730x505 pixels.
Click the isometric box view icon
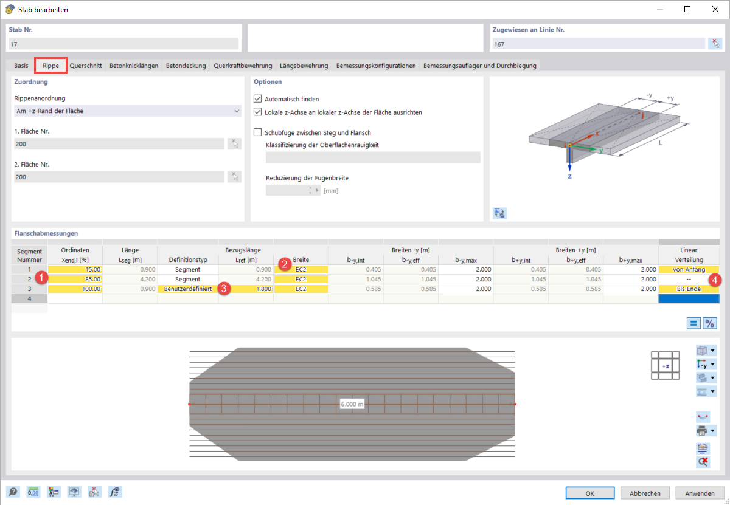701,351
